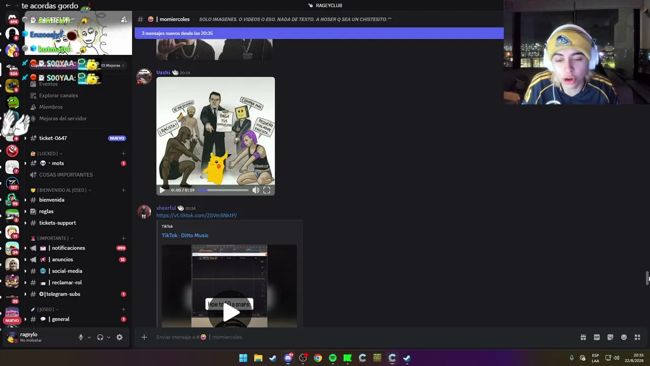The width and height of the screenshot is (650, 366).
Task: Open the reglas channel
Action: [46, 211]
